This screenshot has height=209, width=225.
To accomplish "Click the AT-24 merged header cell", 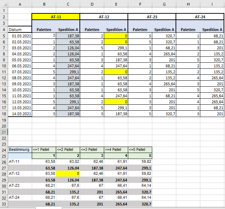I will pyautogui.click(x=200, y=17).
